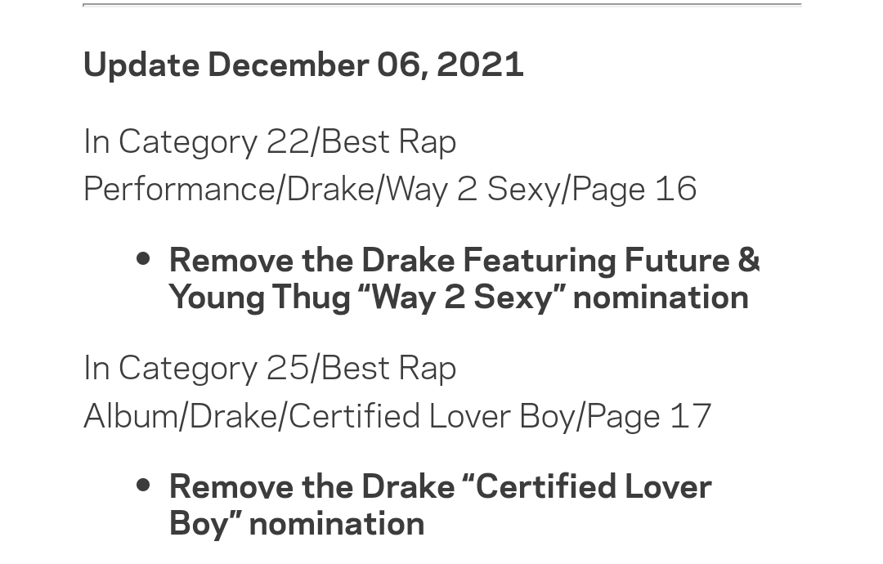This screenshot has height=564, width=883.
Task: Click "Page 16" in the Way 2 Sexy line
Action: [634, 190]
